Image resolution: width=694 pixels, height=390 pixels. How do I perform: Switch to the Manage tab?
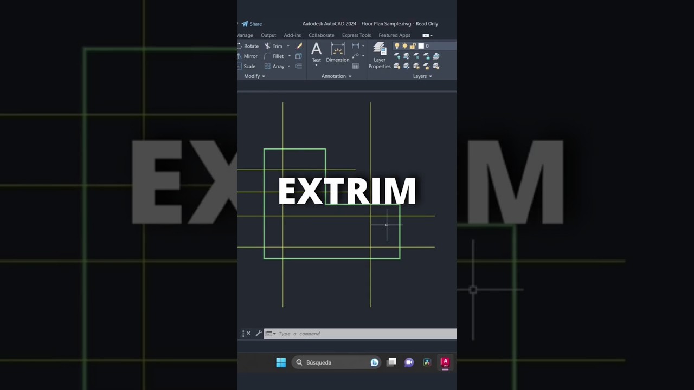[x=245, y=35]
